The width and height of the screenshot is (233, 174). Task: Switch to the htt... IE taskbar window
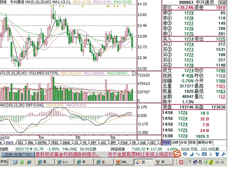[x=65, y=162]
